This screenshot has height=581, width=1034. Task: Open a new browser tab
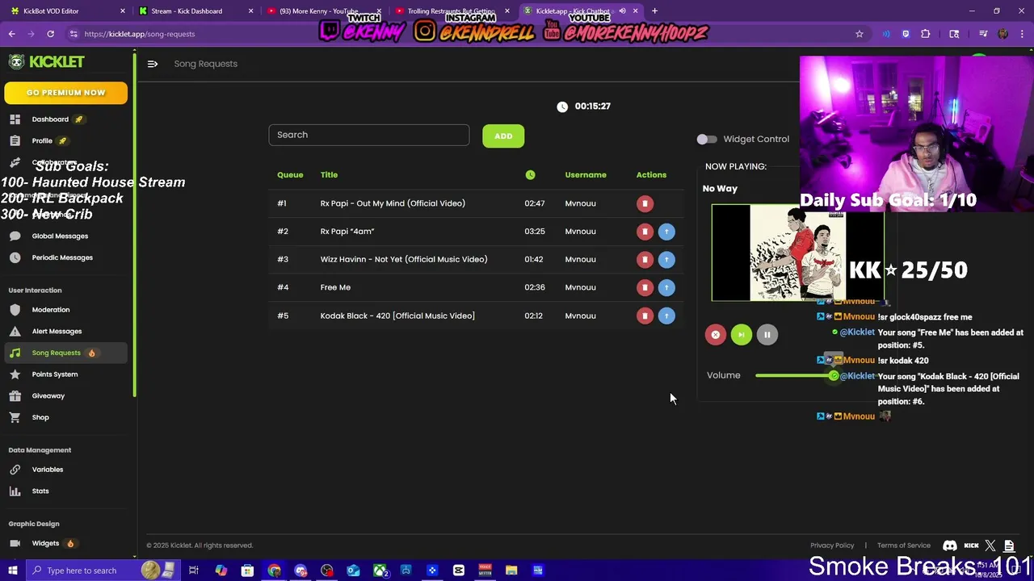[654, 11]
